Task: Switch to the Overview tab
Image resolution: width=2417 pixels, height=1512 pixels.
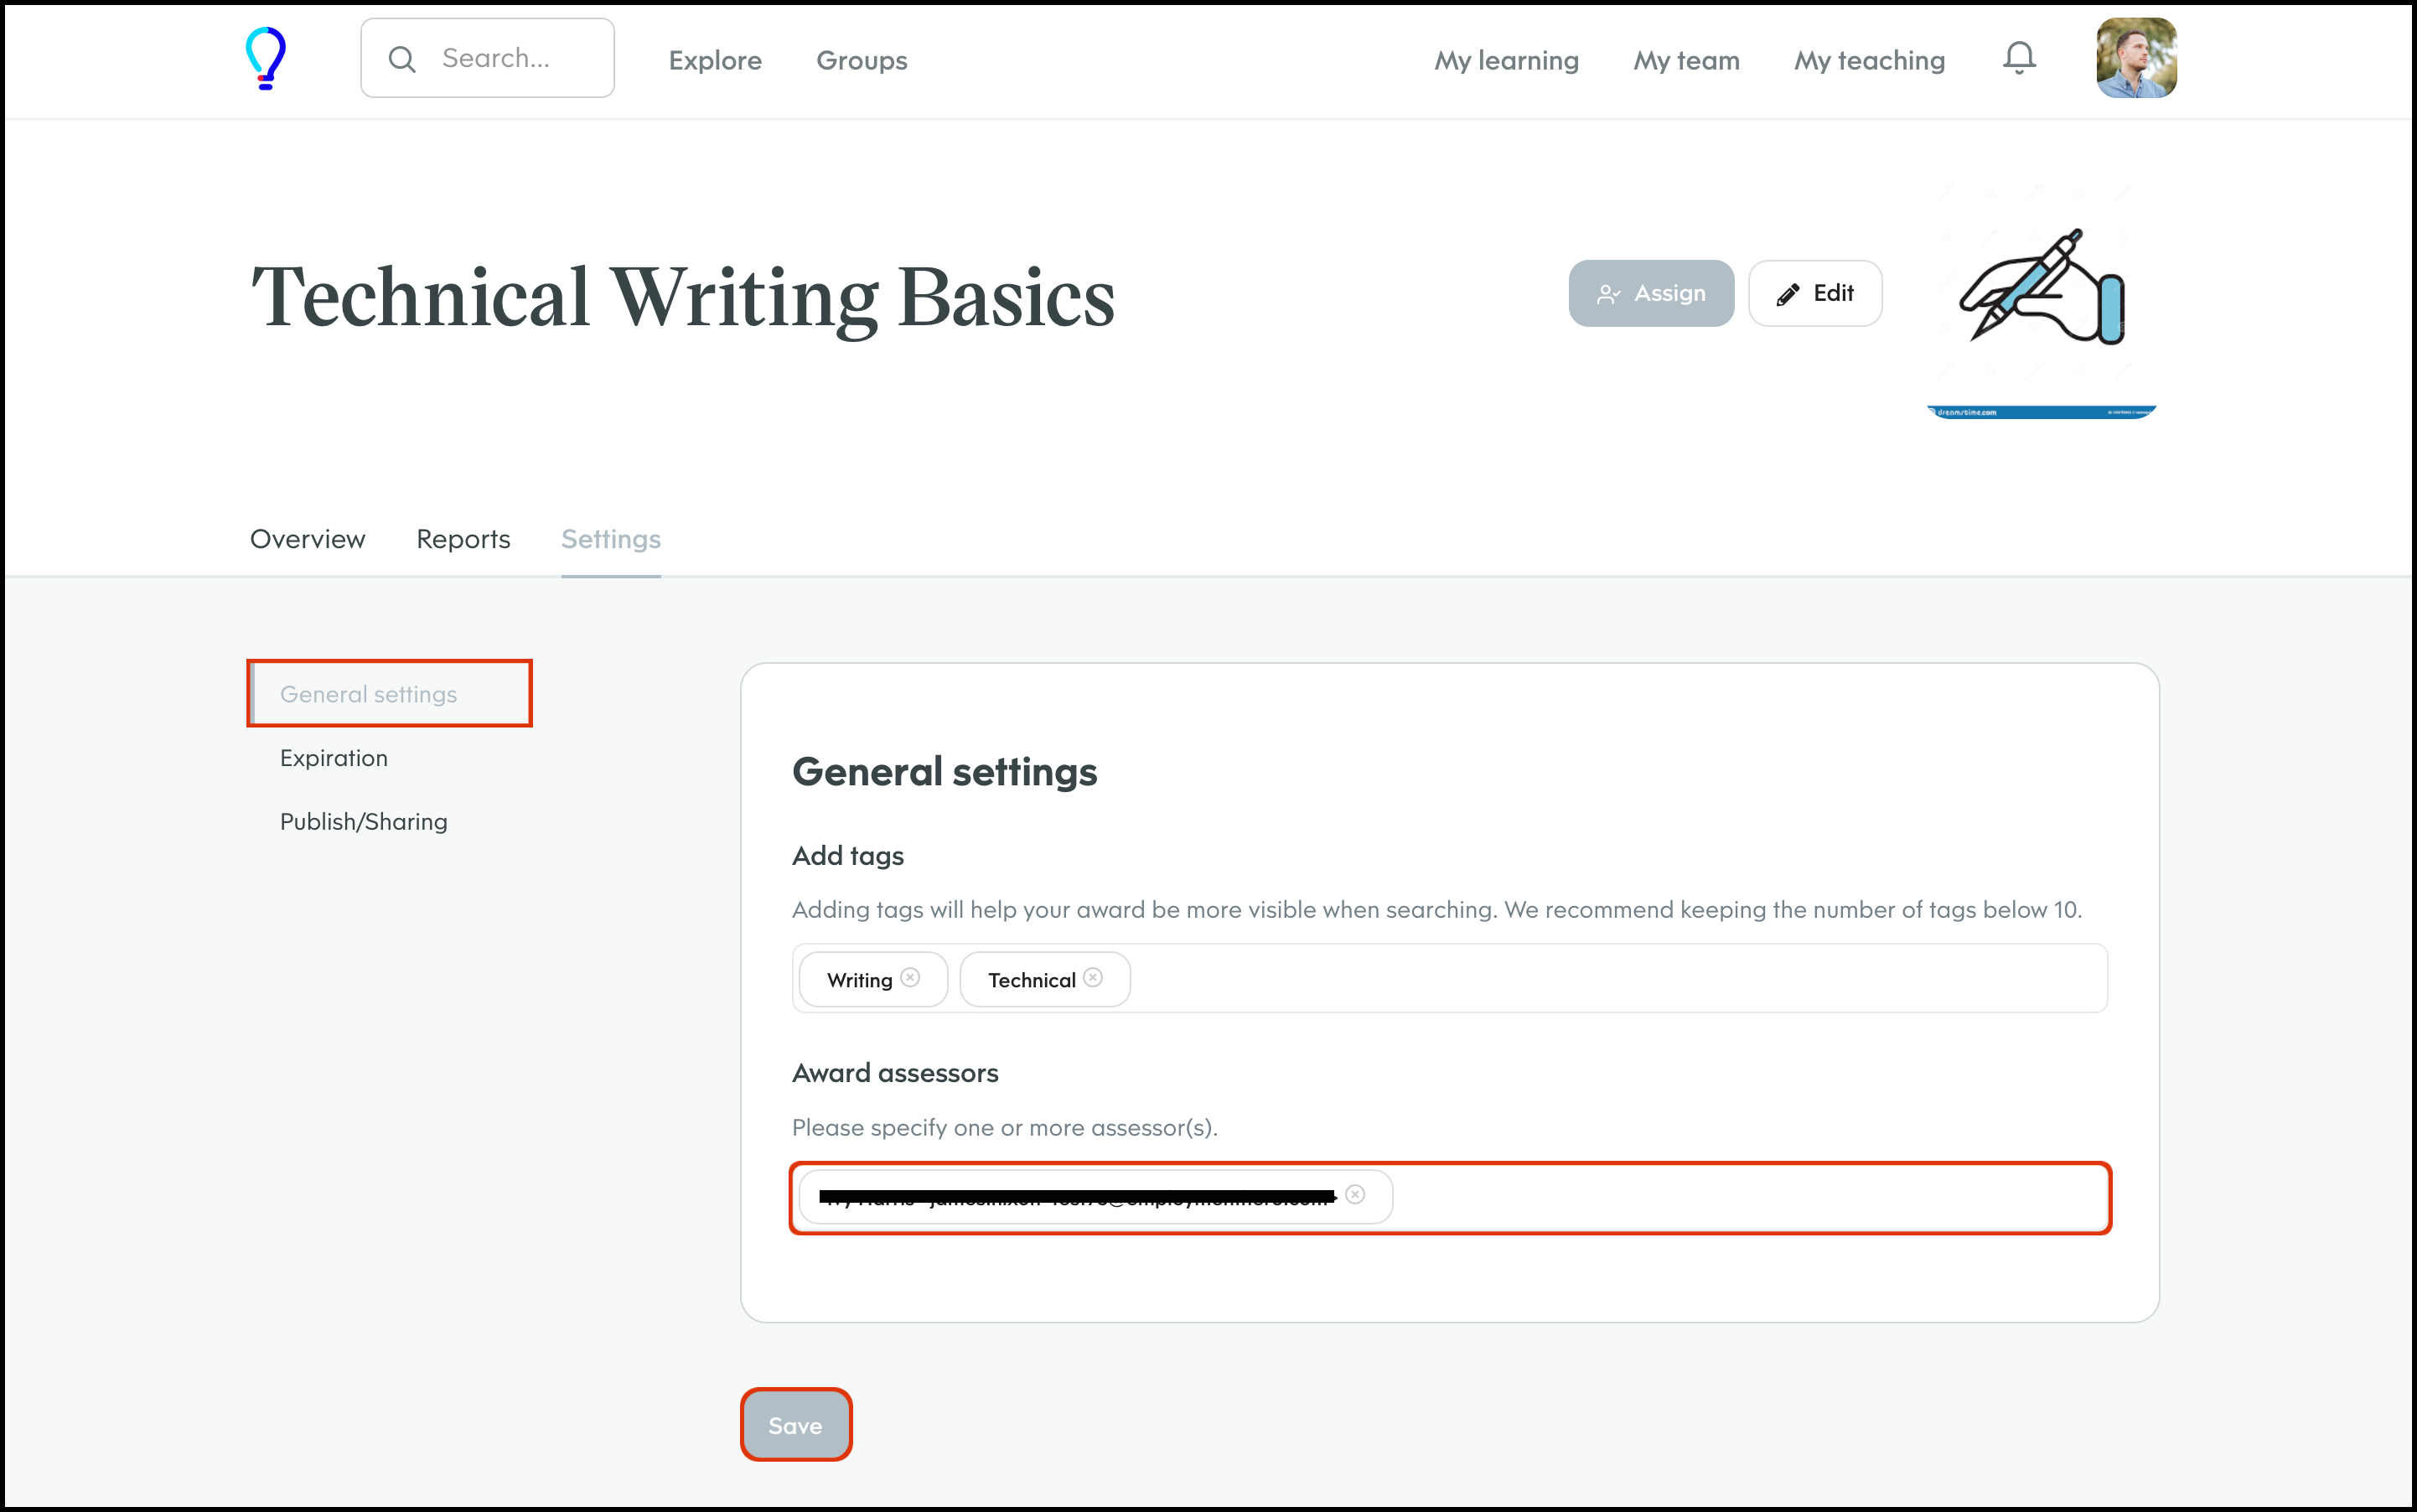Action: (x=307, y=539)
